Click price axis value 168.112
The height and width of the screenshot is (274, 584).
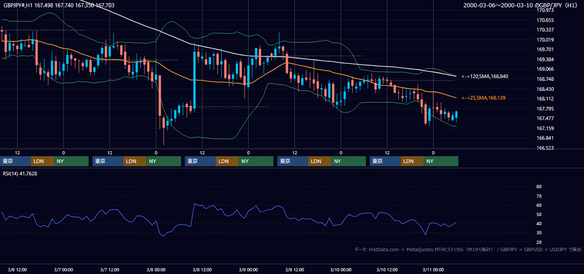pos(545,99)
